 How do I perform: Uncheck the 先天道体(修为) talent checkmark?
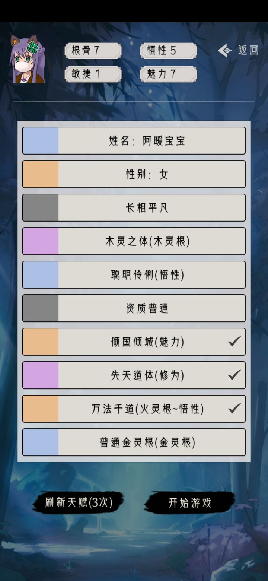234,375
